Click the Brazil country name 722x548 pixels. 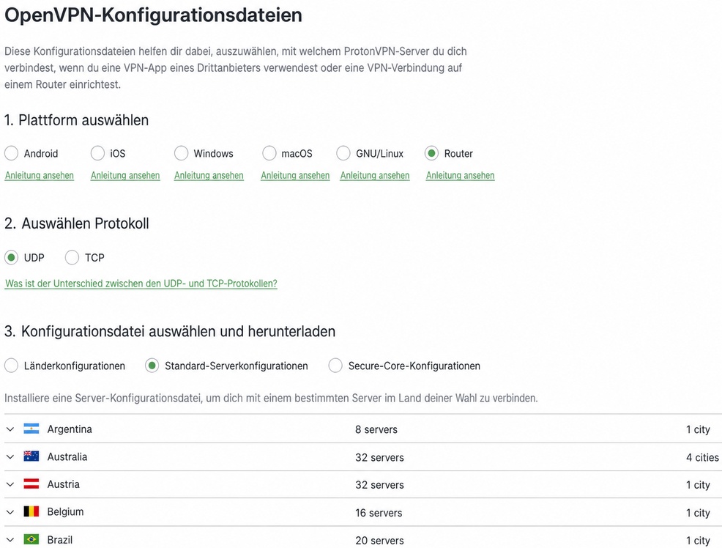tap(60, 540)
